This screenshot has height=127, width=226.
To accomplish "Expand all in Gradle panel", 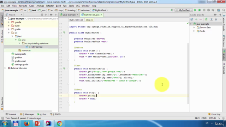I will (x=212, y=19).
